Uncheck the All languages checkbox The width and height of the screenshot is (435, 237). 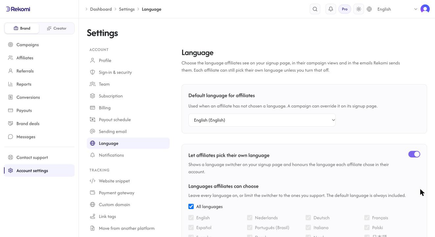[191, 206]
